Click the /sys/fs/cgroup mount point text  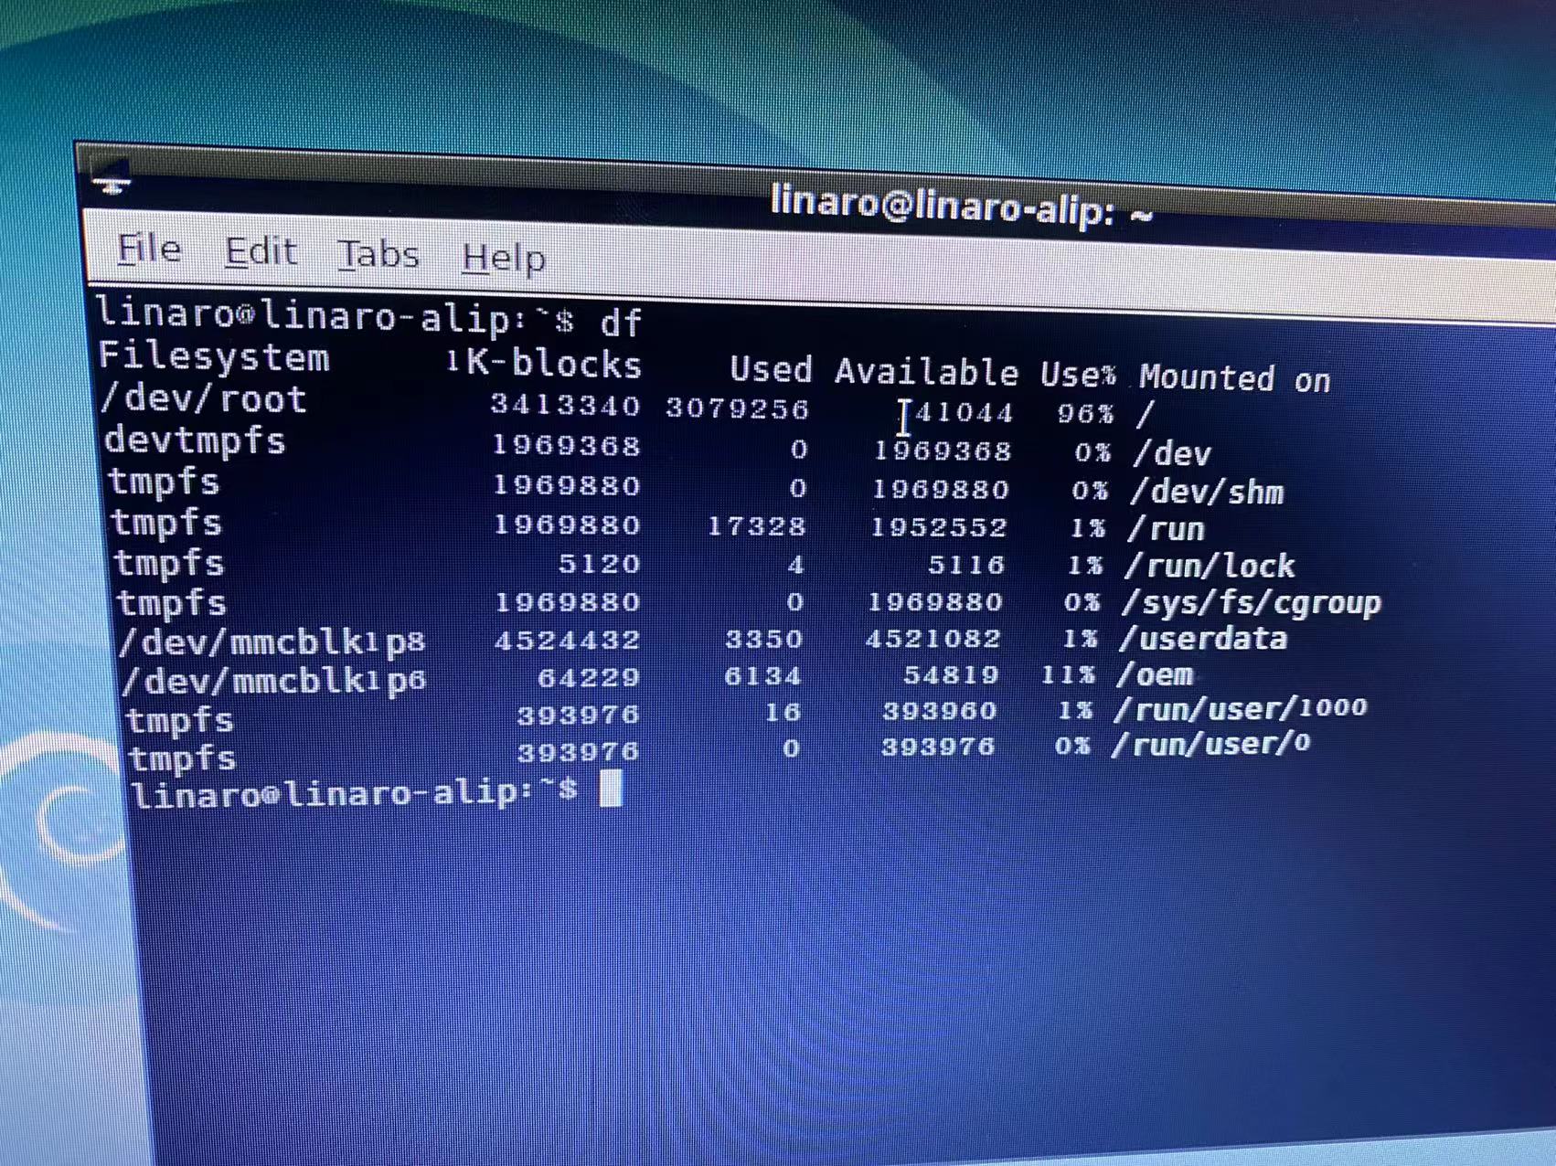[x=1251, y=602]
